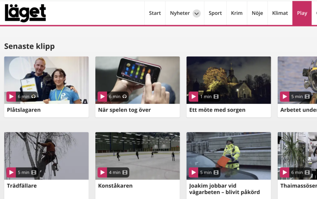
Task: Click the night church thumbnail image
Action: click(229, 80)
